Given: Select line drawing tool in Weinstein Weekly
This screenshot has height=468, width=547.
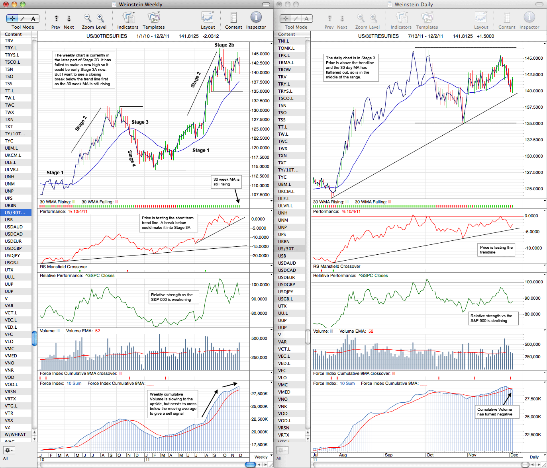Looking at the screenshot, I should point(23,18).
